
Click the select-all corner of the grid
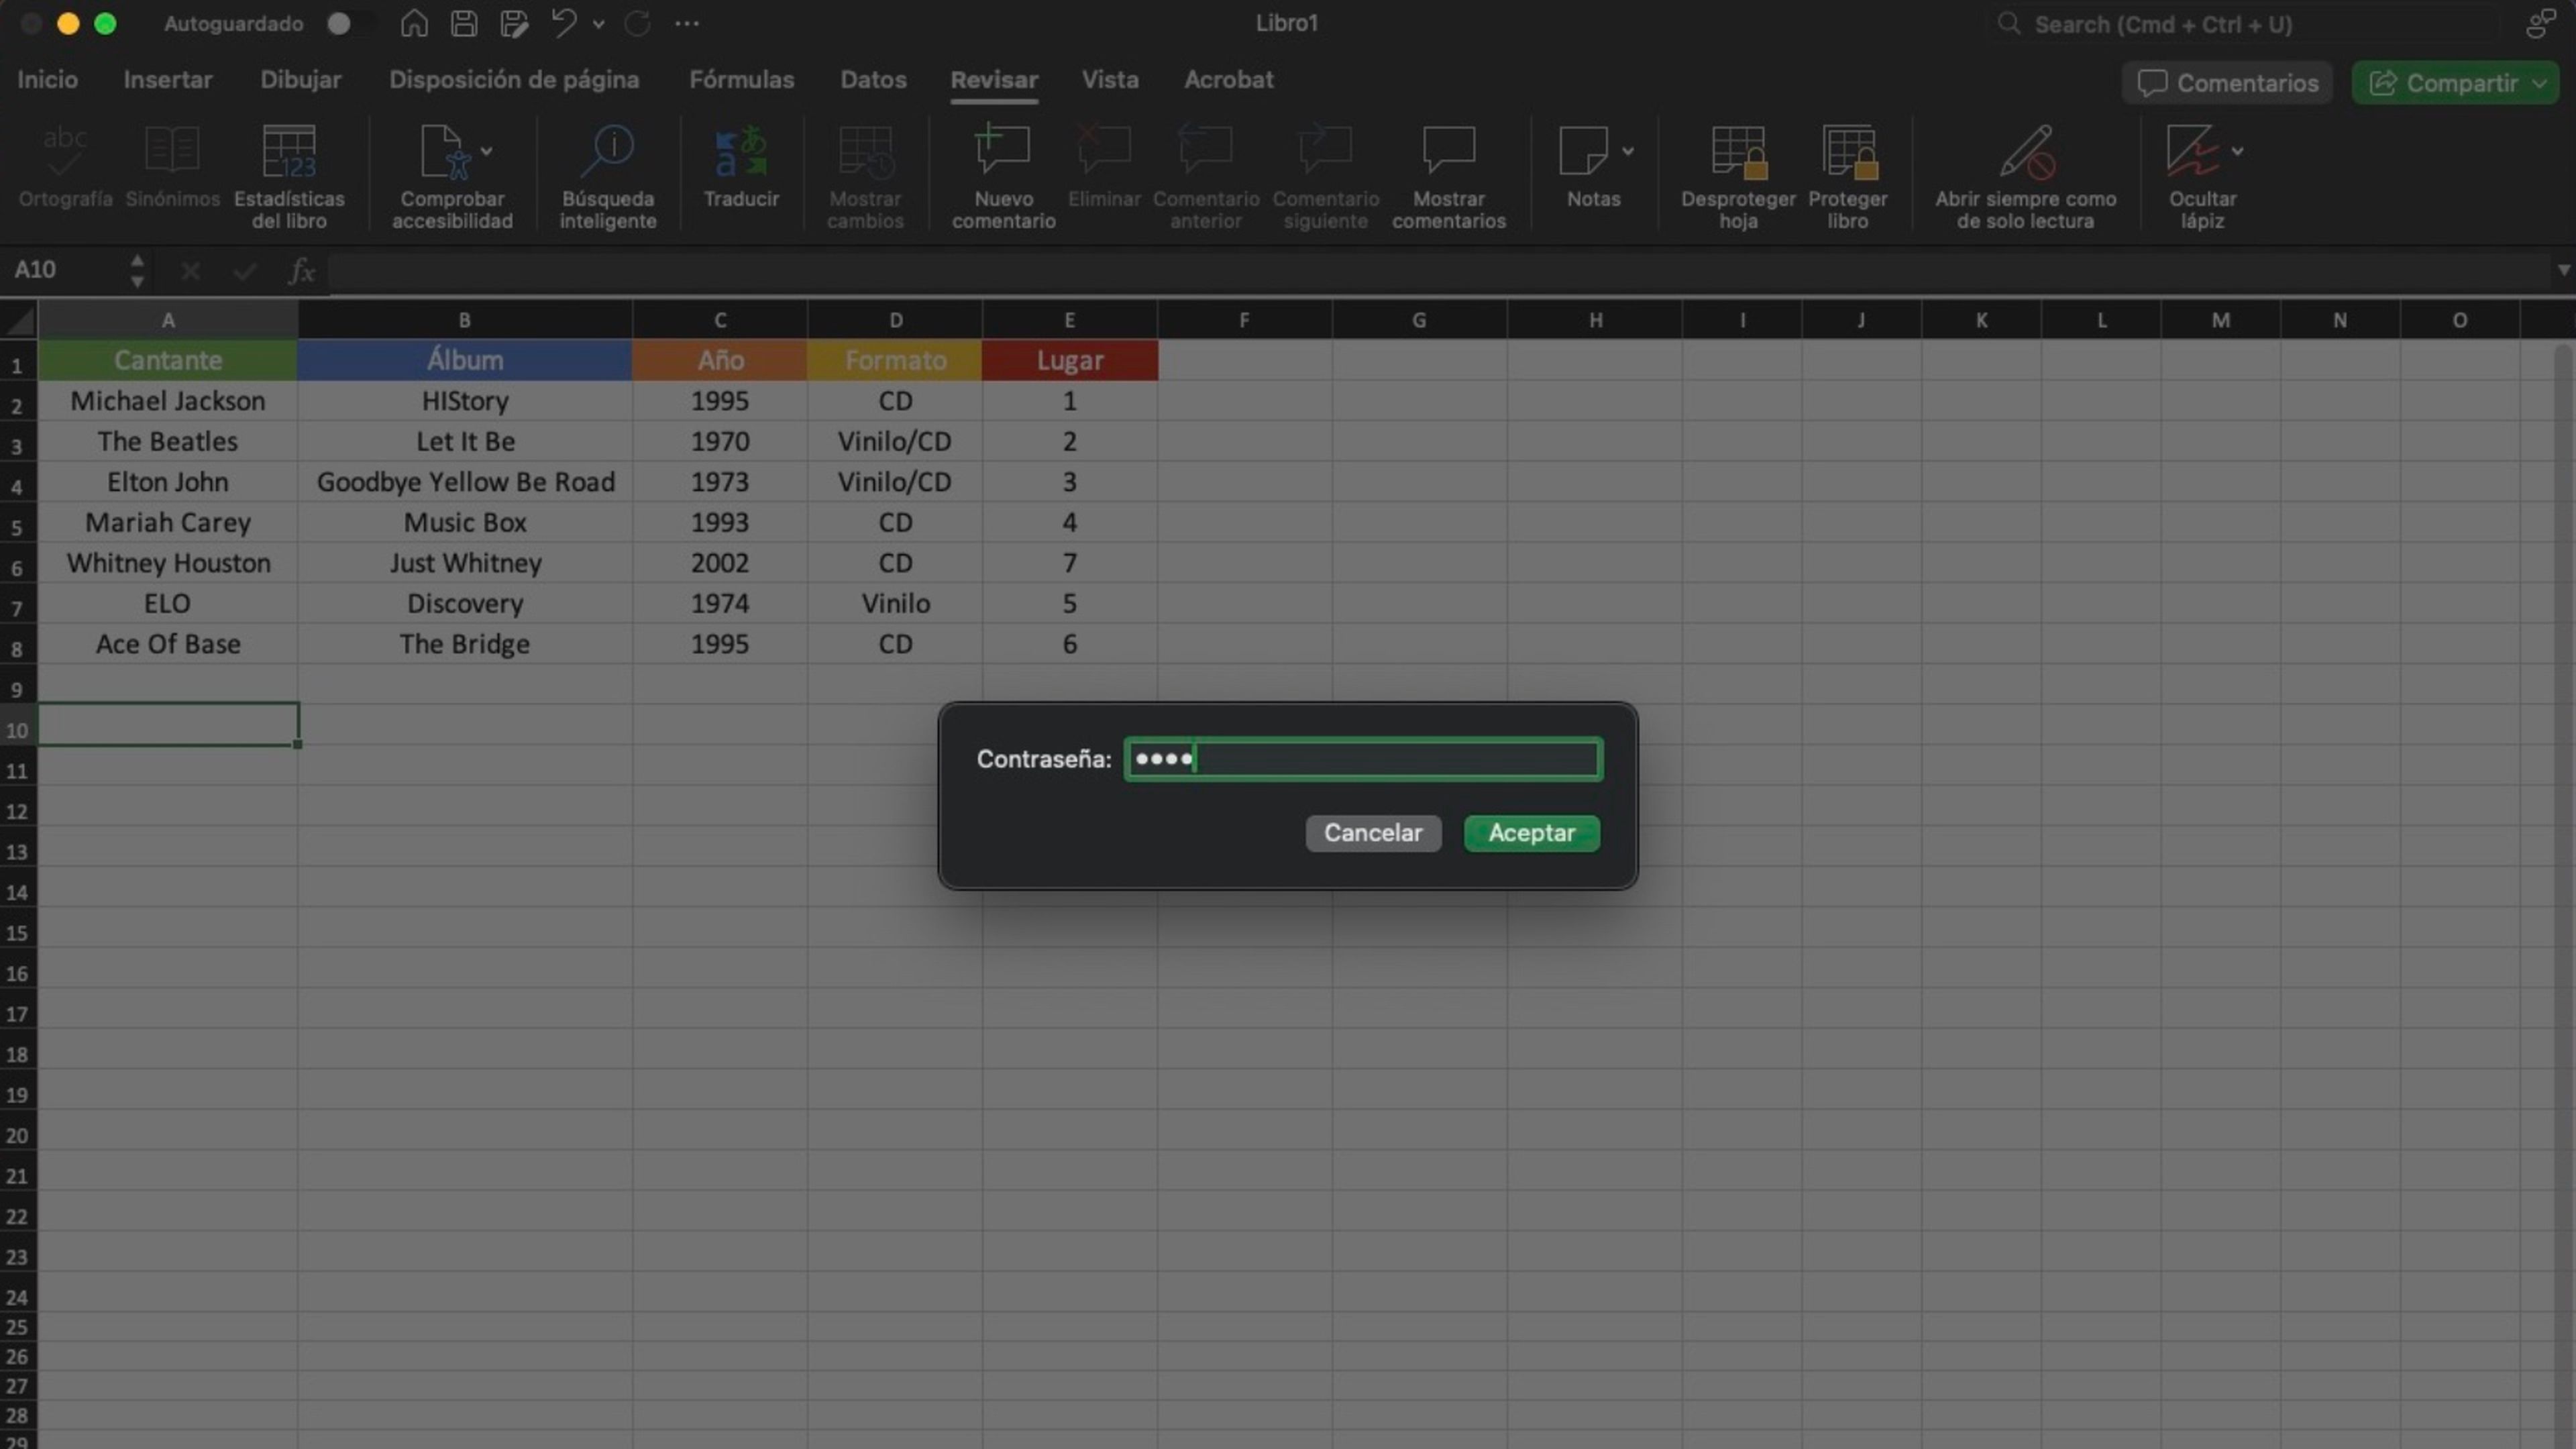click(19, 321)
